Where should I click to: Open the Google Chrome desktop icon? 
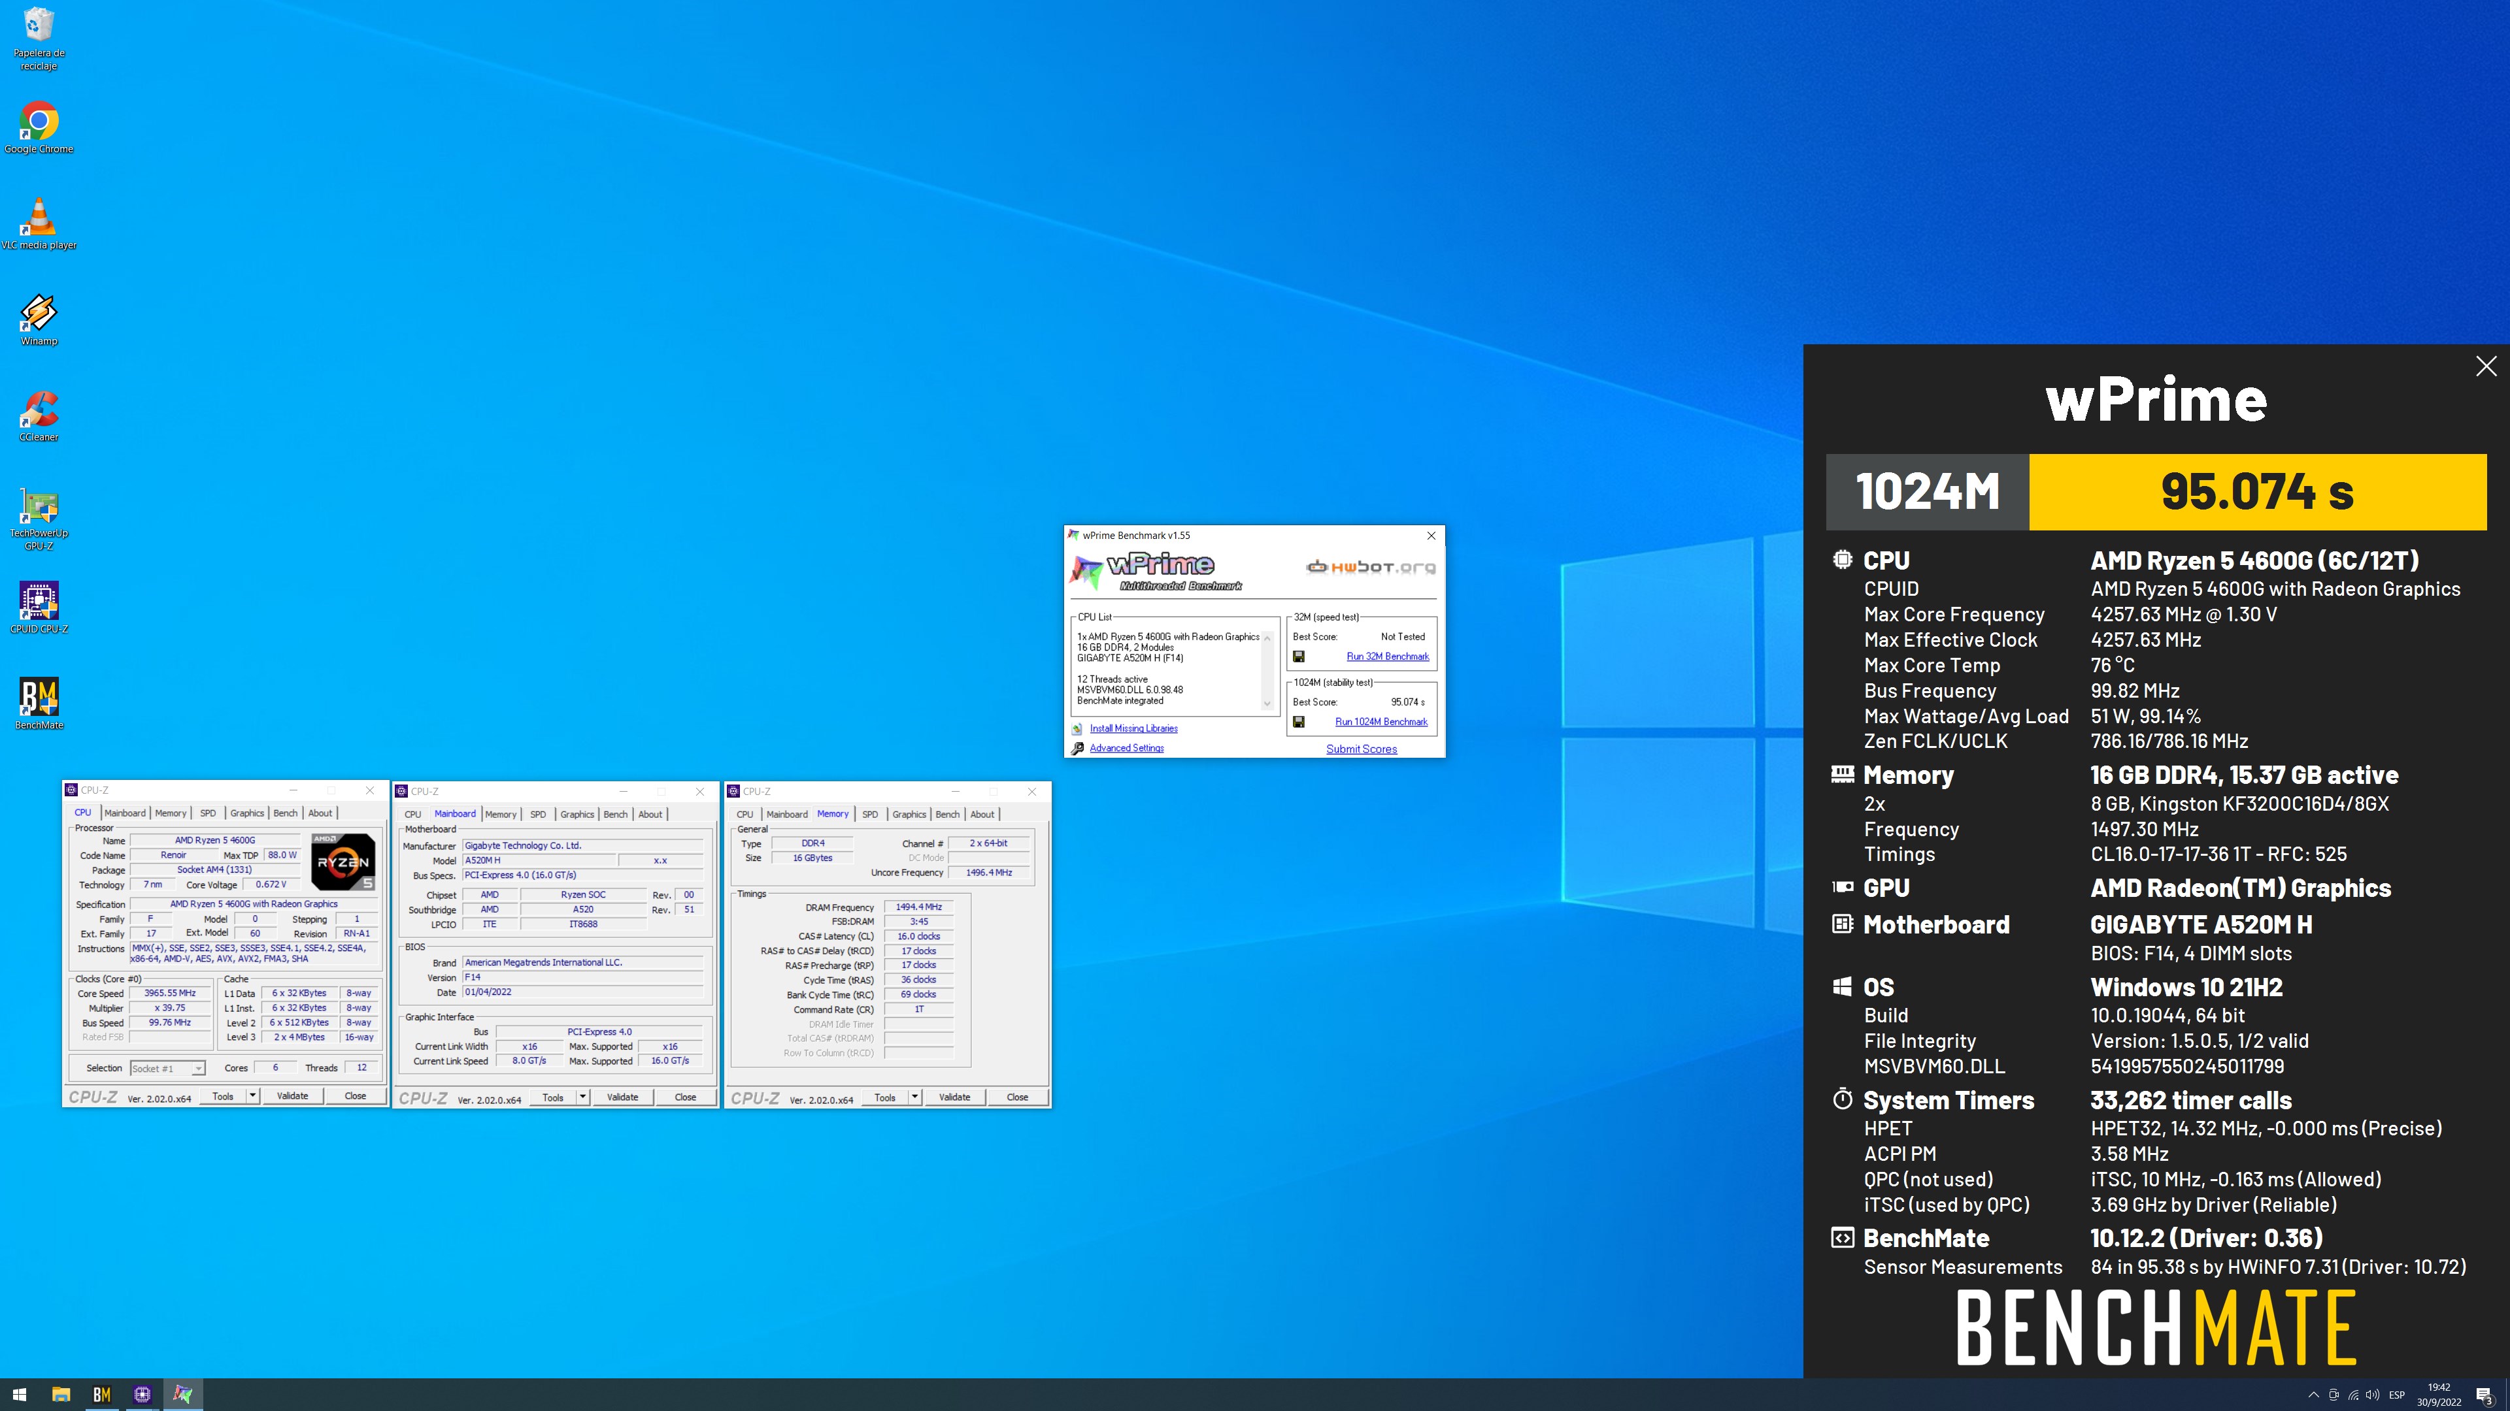click(x=39, y=127)
